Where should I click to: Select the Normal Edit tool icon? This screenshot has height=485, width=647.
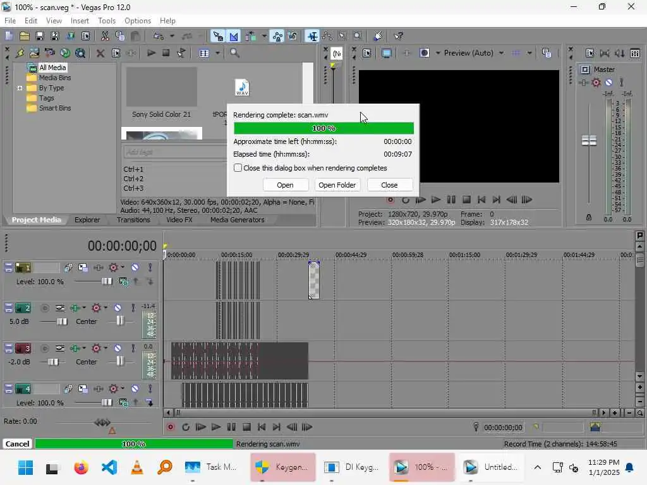click(x=312, y=36)
